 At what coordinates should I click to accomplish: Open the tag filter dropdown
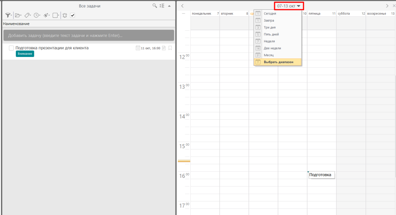point(28,15)
